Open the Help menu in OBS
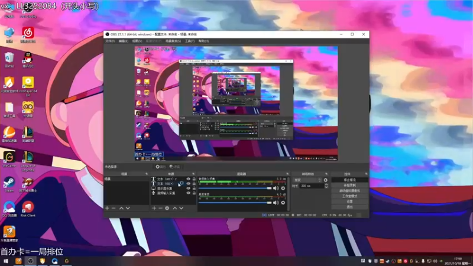473x266 pixels. pos(203,41)
